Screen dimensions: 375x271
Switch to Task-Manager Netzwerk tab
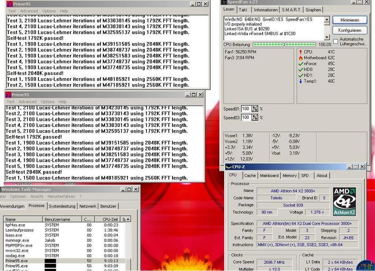click(x=88, y=206)
